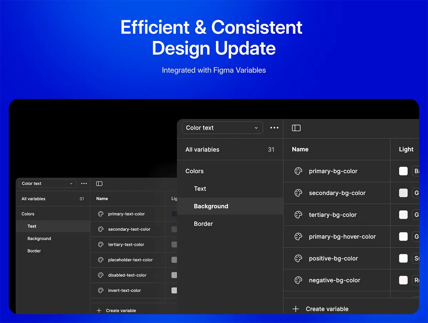Screen dimensions: 428x323
Task: Select the Background group in large sidebar
Action: pos(211,206)
